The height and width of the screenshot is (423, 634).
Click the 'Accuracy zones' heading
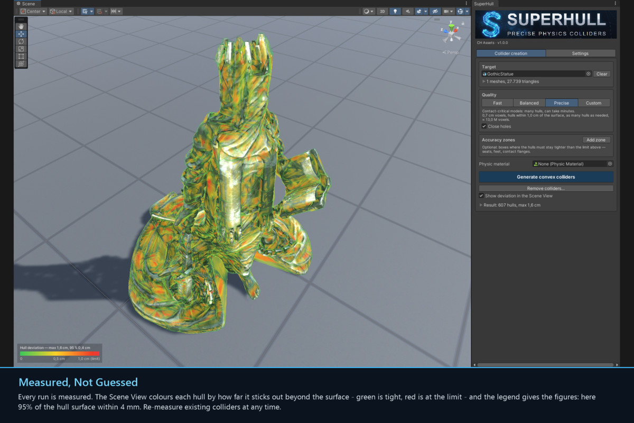(498, 140)
